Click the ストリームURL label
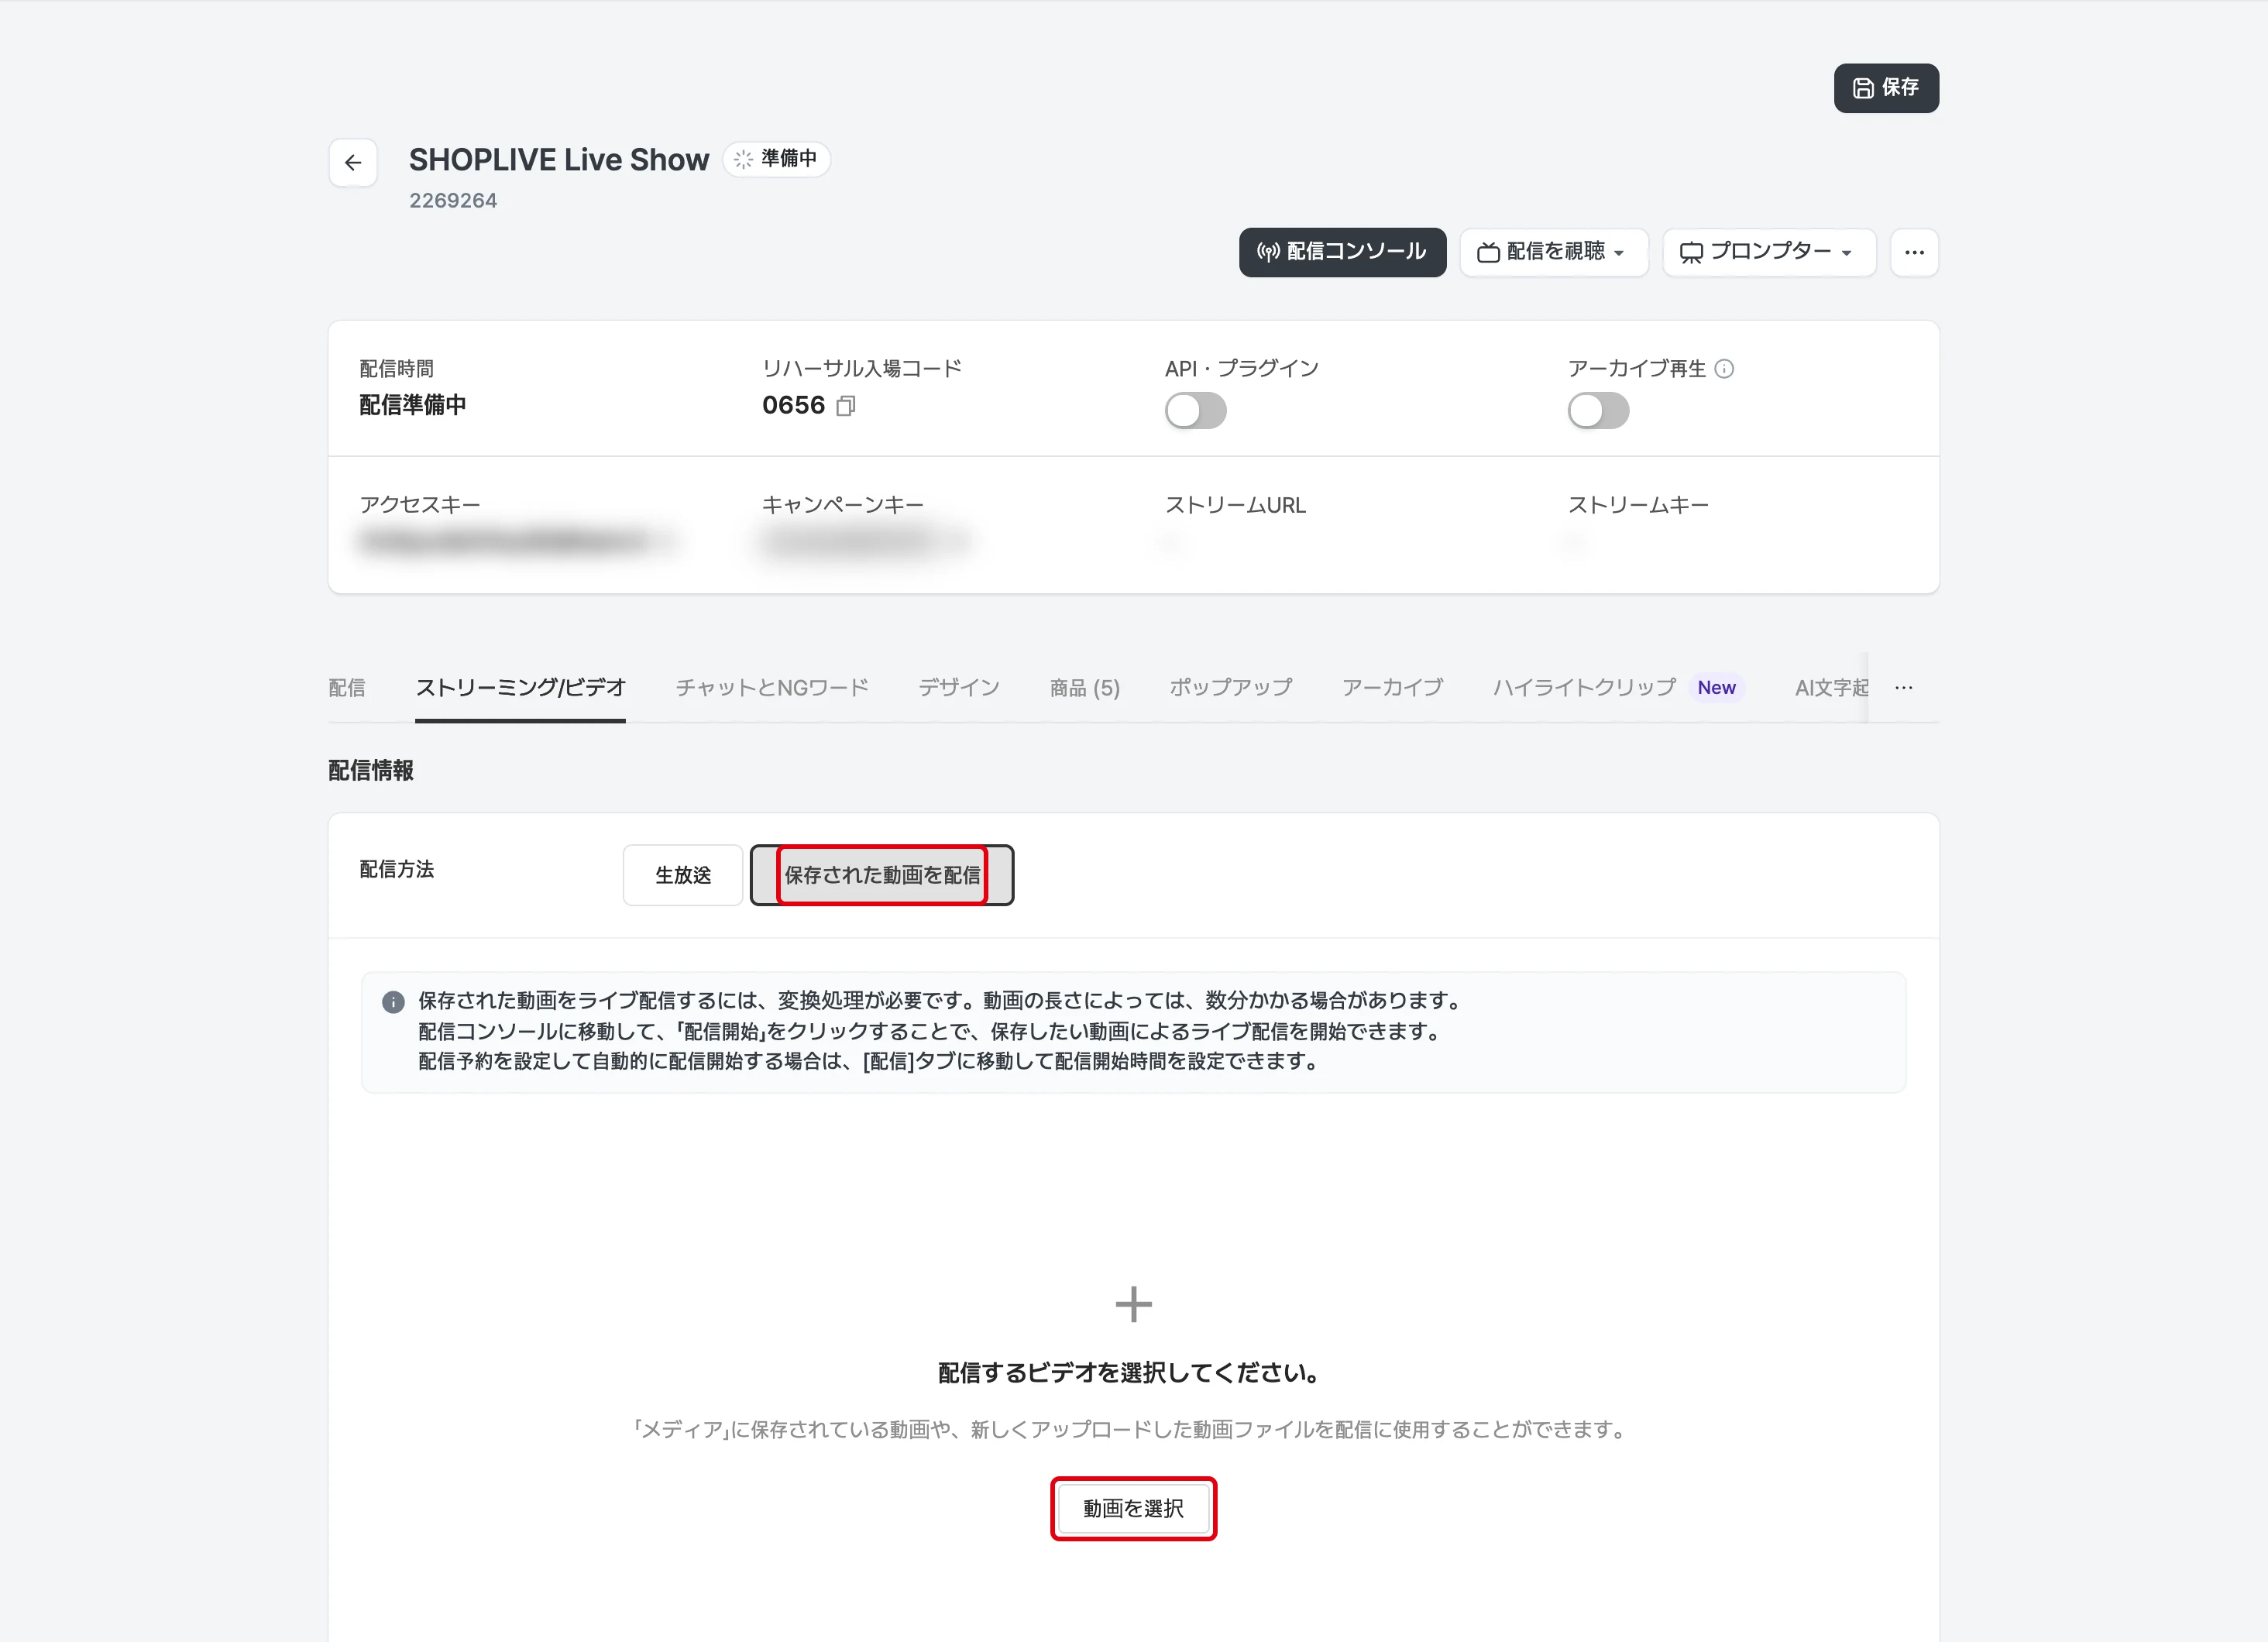 click(x=1235, y=506)
